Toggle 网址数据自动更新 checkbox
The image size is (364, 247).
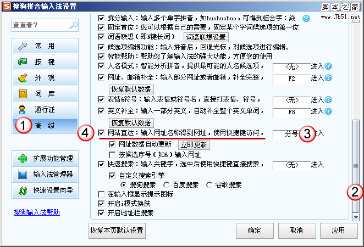112,144
